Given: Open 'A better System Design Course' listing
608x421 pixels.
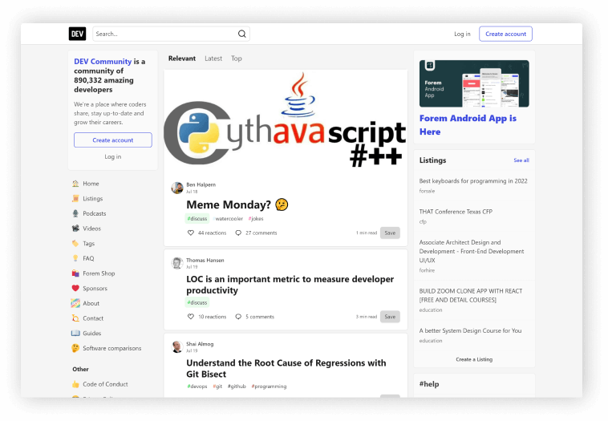Looking at the screenshot, I should [470, 330].
